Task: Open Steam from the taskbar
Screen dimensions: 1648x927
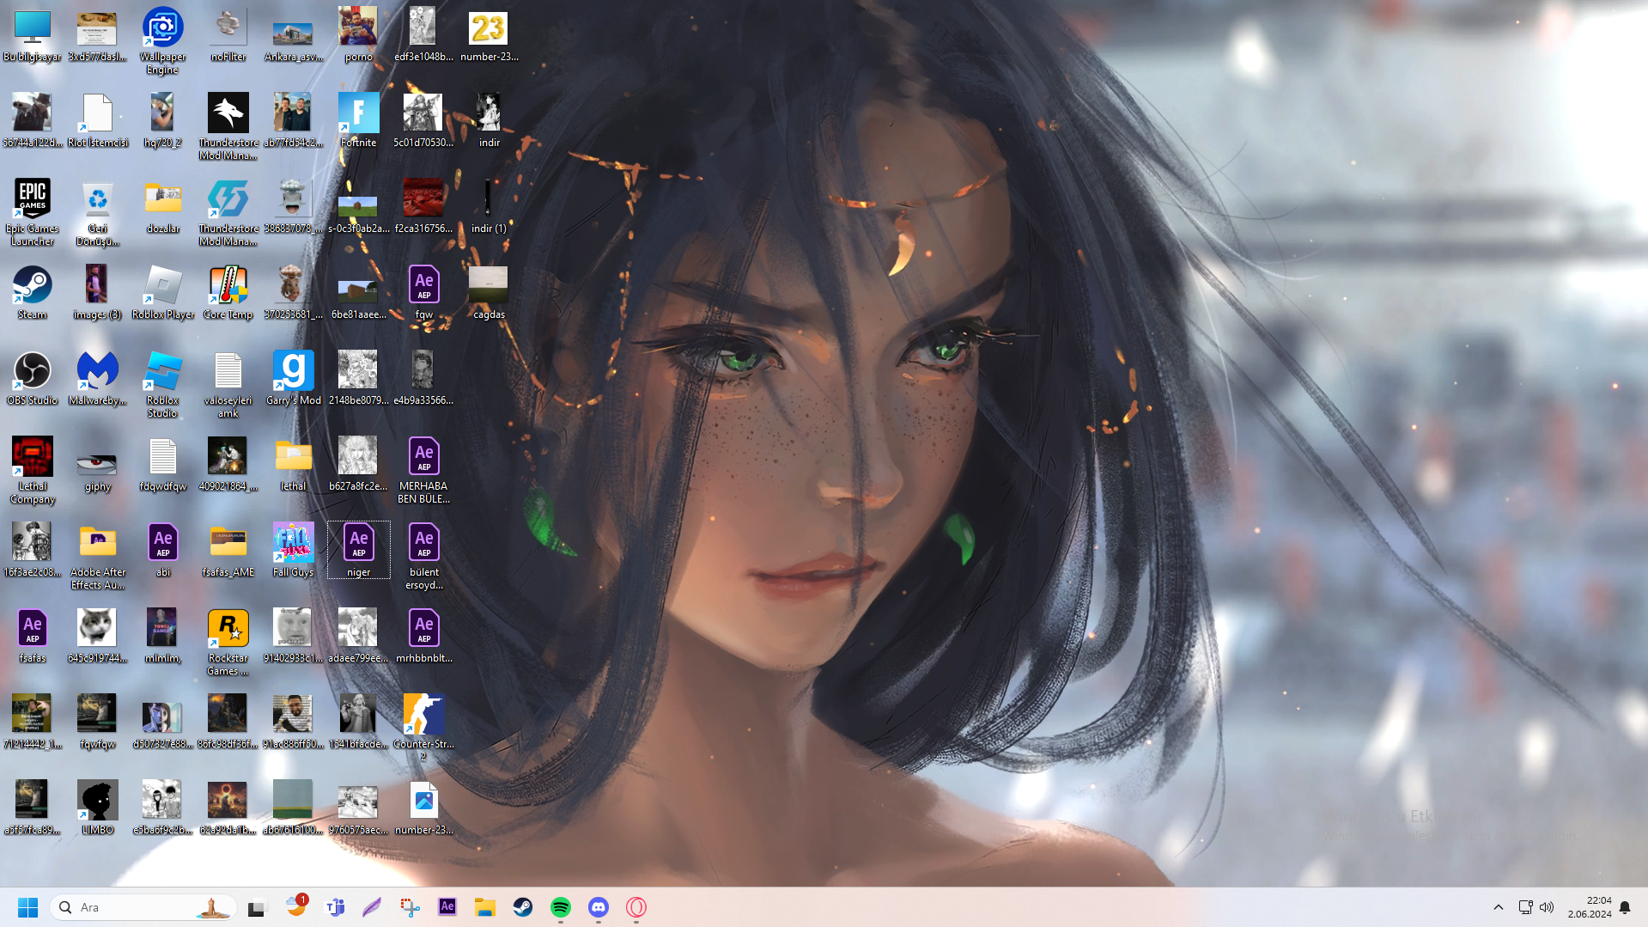Action: [523, 907]
